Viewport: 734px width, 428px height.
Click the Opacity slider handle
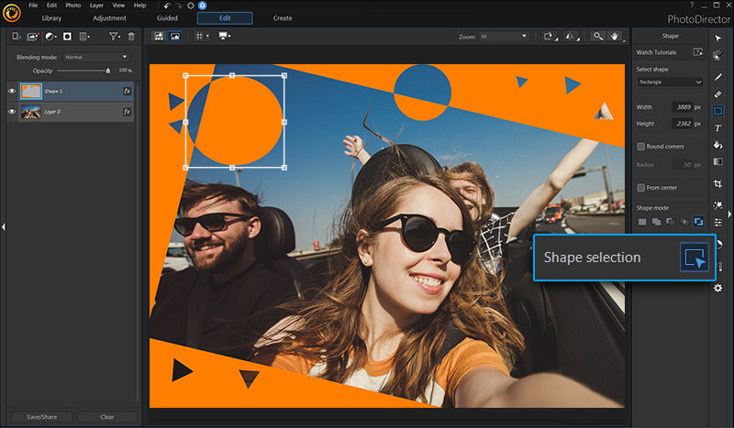click(108, 70)
